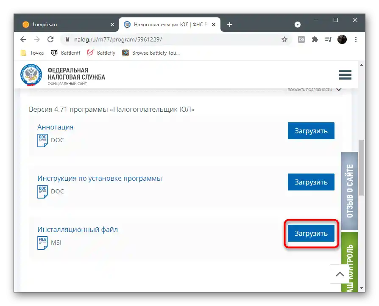Minimize the Chrome window
The width and height of the screenshot is (379, 306).
pyautogui.click(x=316, y=20)
